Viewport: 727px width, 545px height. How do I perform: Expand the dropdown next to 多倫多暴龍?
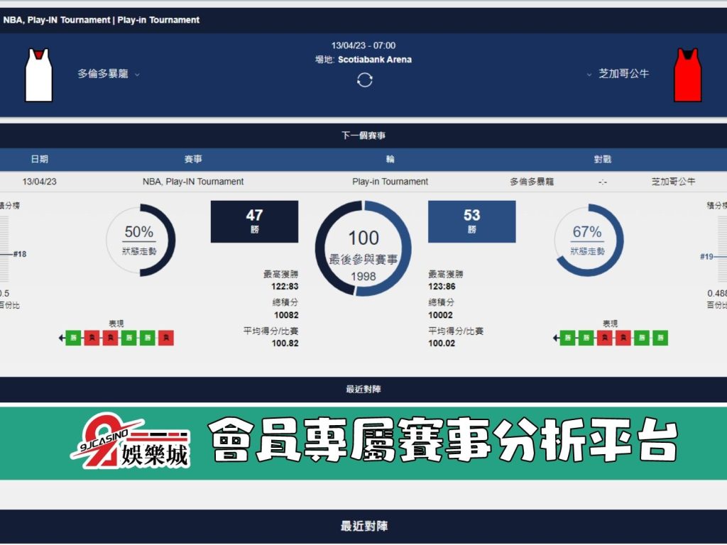click(138, 74)
